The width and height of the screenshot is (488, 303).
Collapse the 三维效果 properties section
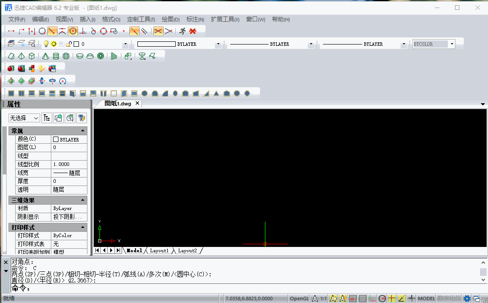(x=83, y=200)
